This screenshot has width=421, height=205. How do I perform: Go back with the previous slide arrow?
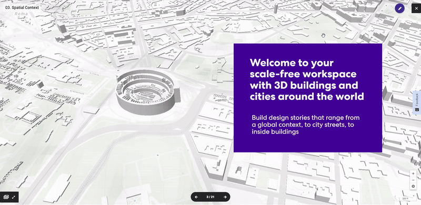pos(196,197)
